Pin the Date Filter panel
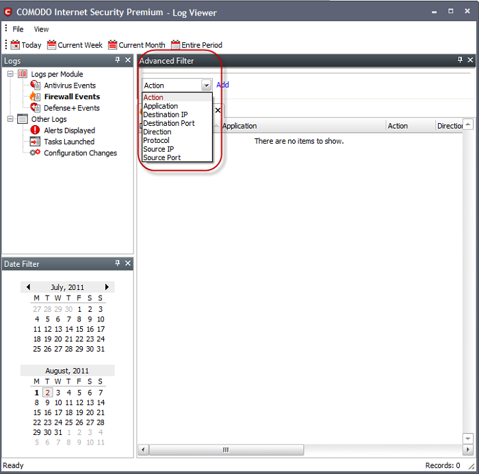479x474 pixels. [118, 263]
